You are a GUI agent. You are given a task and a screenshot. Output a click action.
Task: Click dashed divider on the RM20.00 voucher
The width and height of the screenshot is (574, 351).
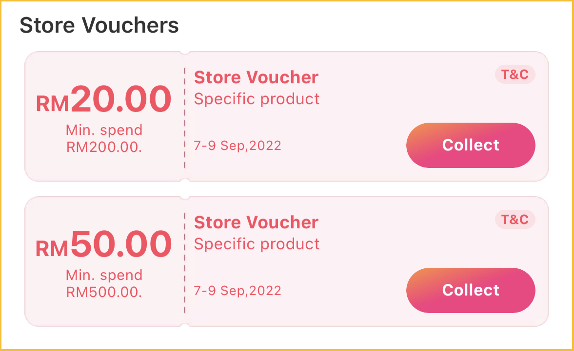pyautogui.click(x=185, y=117)
